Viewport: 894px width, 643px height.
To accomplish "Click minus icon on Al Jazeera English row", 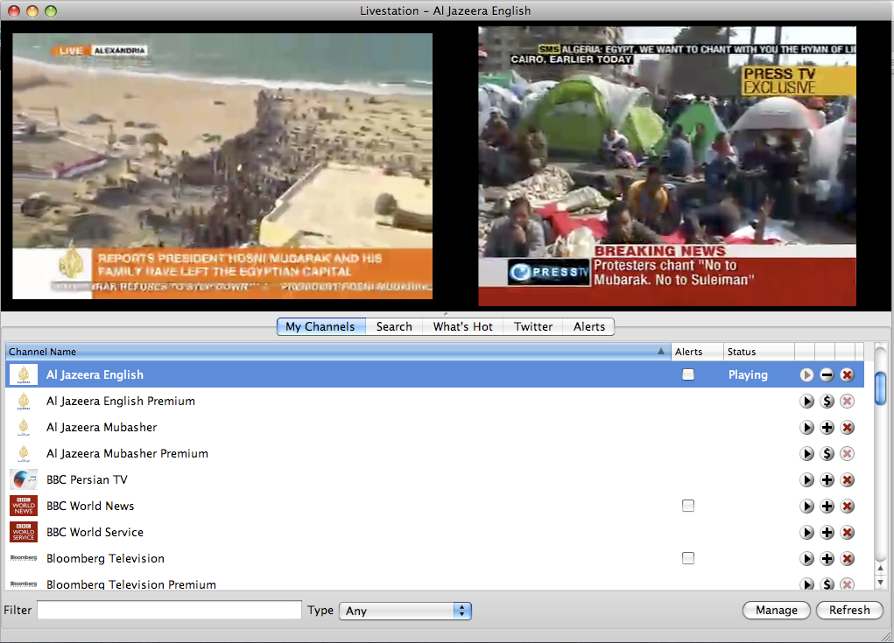I will (x=827, y=374).
